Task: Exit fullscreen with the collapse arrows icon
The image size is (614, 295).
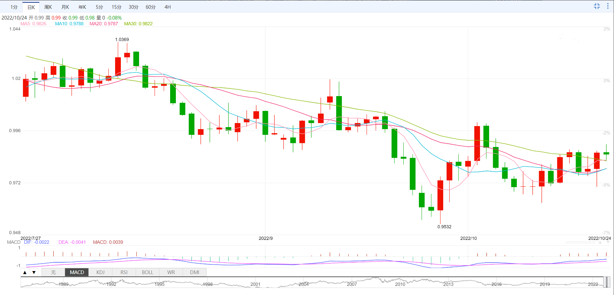Action: coord(597,6)
